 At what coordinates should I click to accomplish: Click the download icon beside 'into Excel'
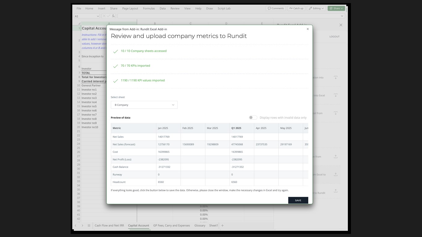pos(335,95)
